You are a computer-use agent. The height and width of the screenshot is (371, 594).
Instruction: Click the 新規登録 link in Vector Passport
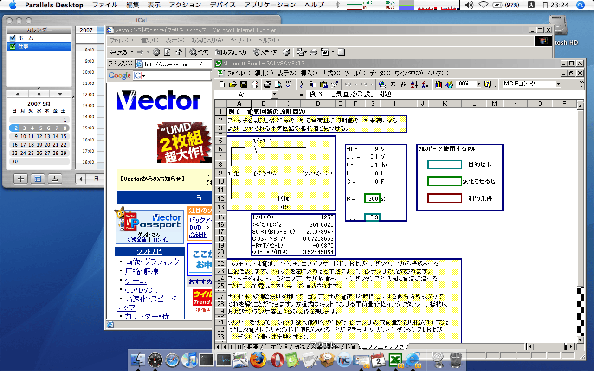pos(136,240)
